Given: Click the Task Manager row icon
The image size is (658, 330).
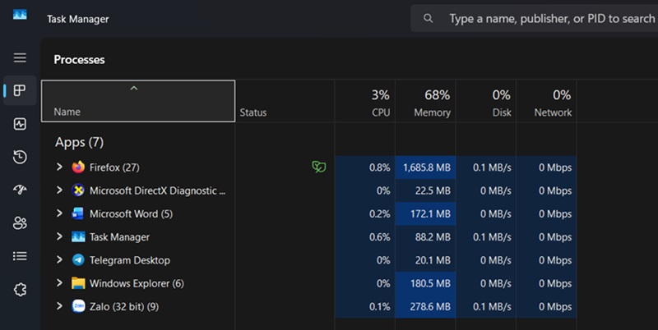Looking at the screenshot, I should click(x=78, y=237).
